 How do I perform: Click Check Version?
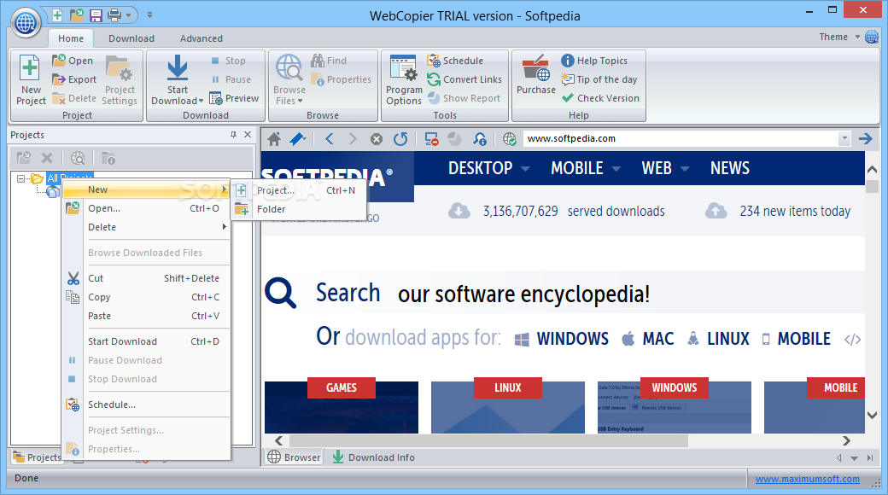coord(600,98)
